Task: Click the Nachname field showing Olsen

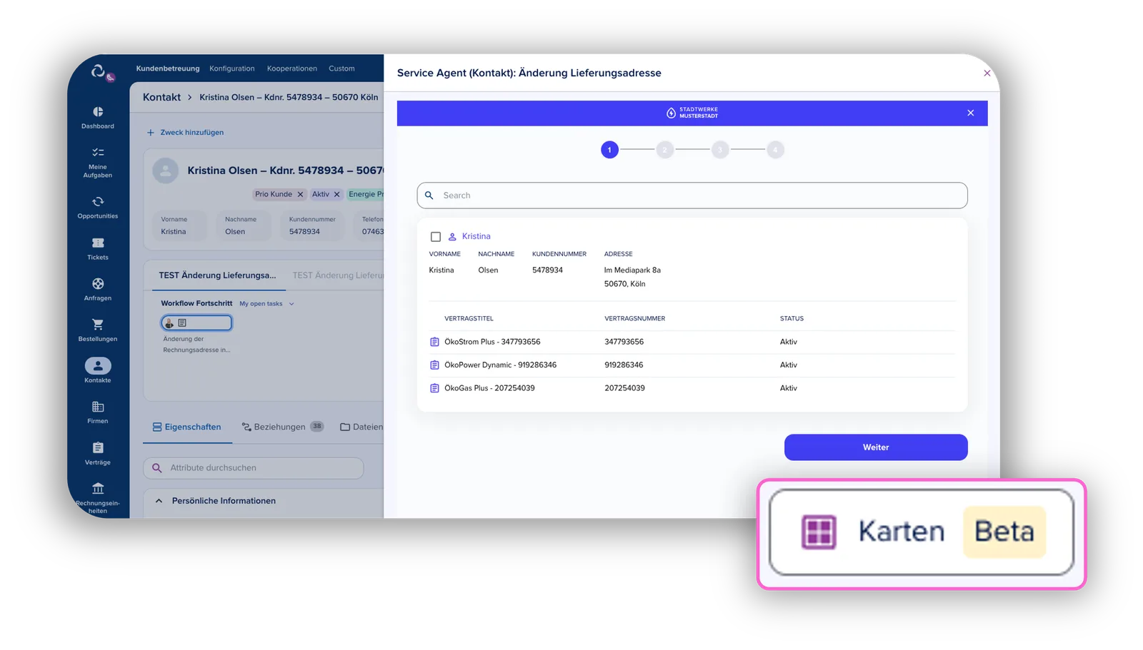Action: 244,225
